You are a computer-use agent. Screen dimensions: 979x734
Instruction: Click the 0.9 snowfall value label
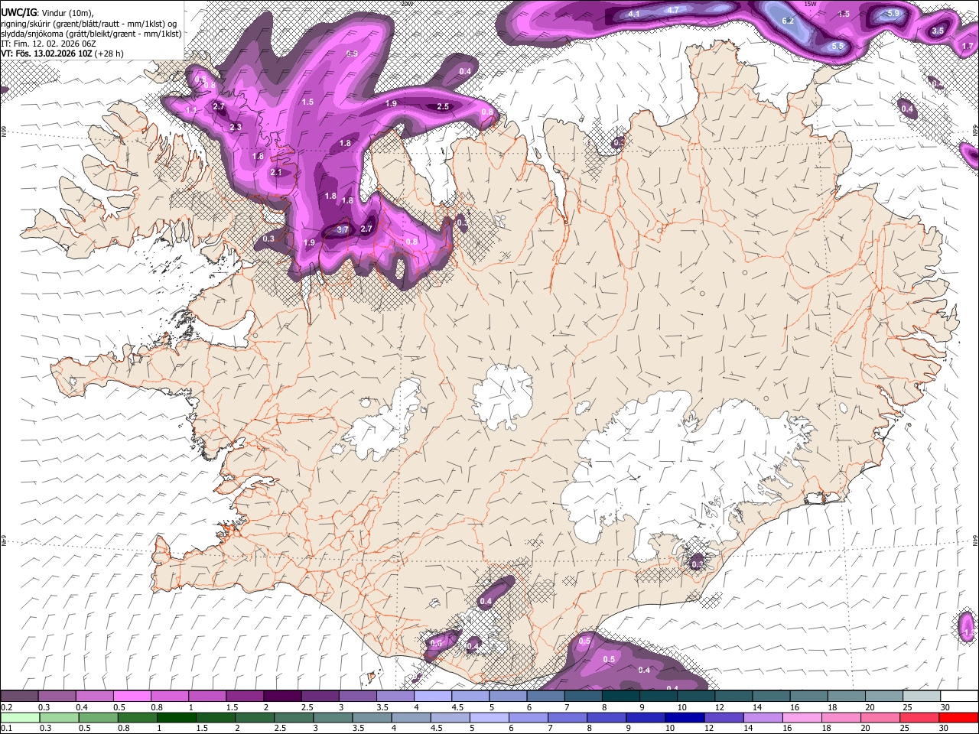point(353,54)
